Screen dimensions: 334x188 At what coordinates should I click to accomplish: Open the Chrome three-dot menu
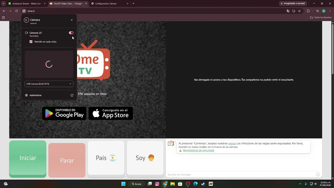(x=330, y=11)
